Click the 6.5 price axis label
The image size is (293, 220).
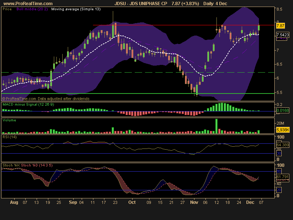279,65
